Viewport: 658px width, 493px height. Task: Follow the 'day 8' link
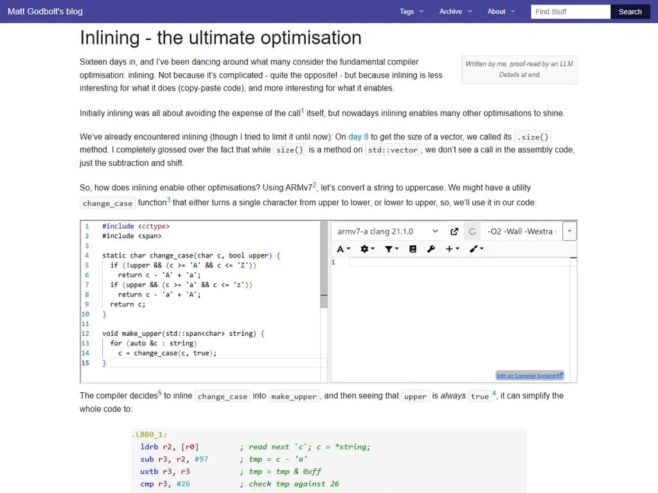[x=359, y=137]
